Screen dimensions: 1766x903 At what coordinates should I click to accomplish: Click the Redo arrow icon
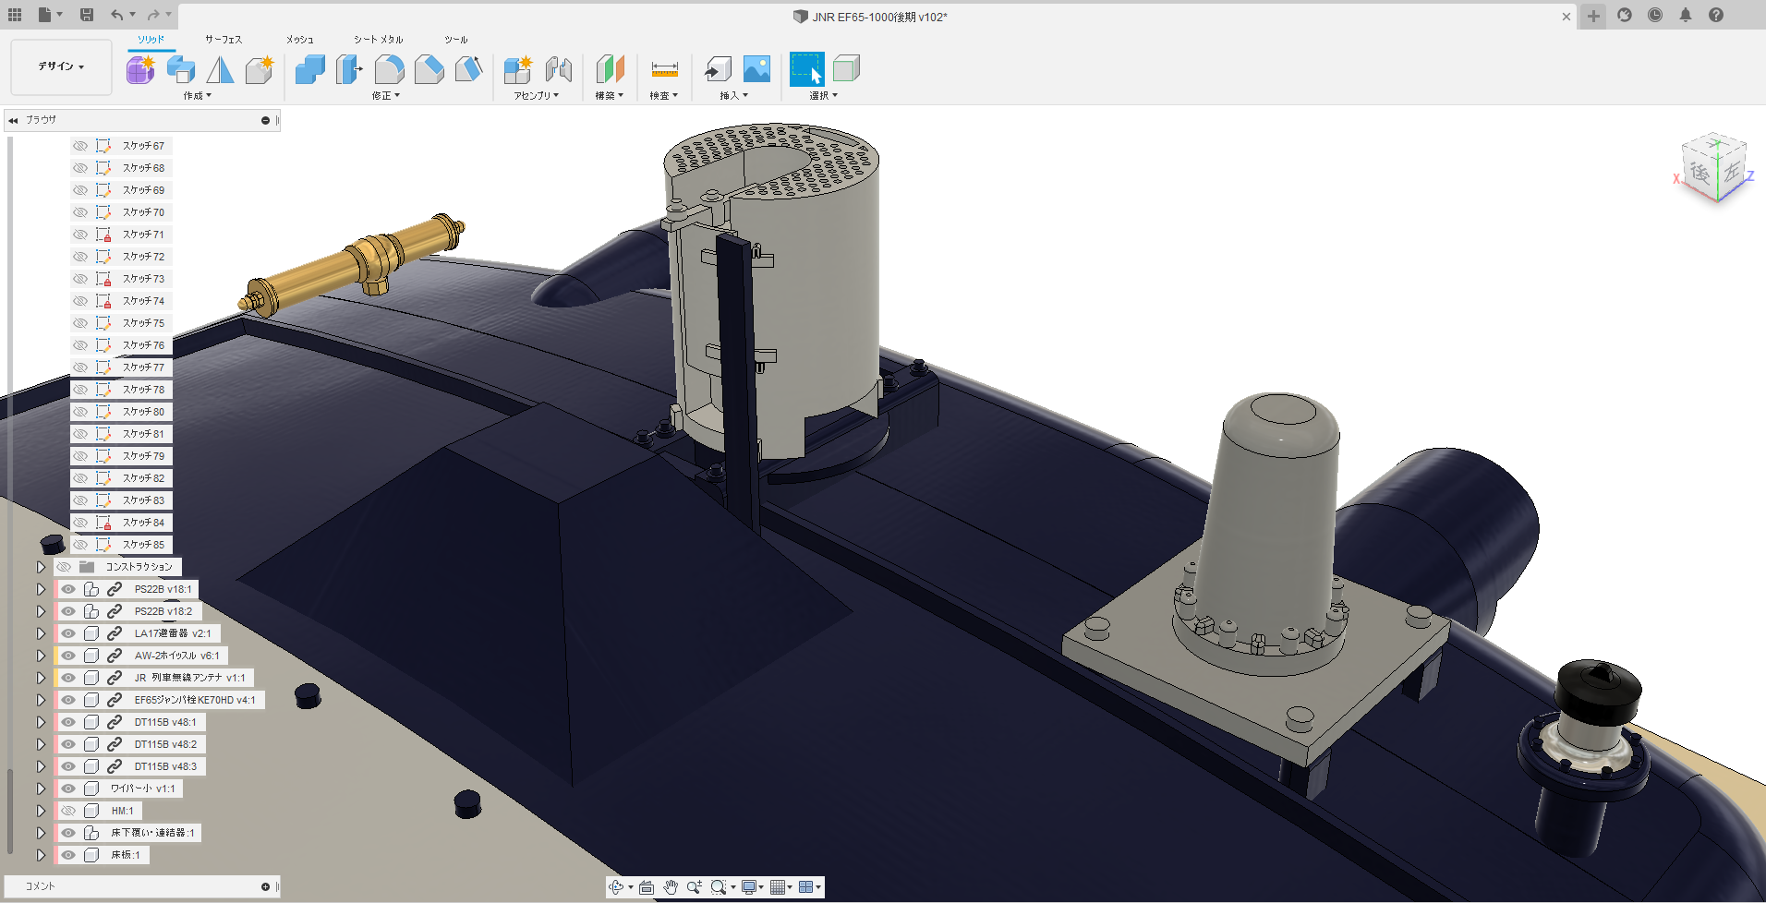point(153,15)
